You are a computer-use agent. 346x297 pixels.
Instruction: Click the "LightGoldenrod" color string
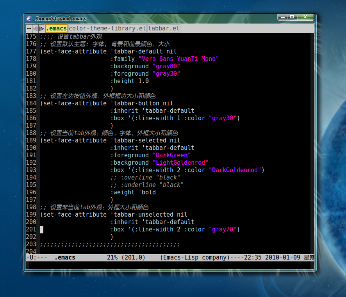pos(180,163)
